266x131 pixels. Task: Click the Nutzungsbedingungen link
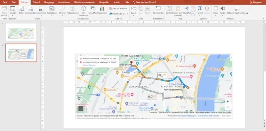[187, 116]
